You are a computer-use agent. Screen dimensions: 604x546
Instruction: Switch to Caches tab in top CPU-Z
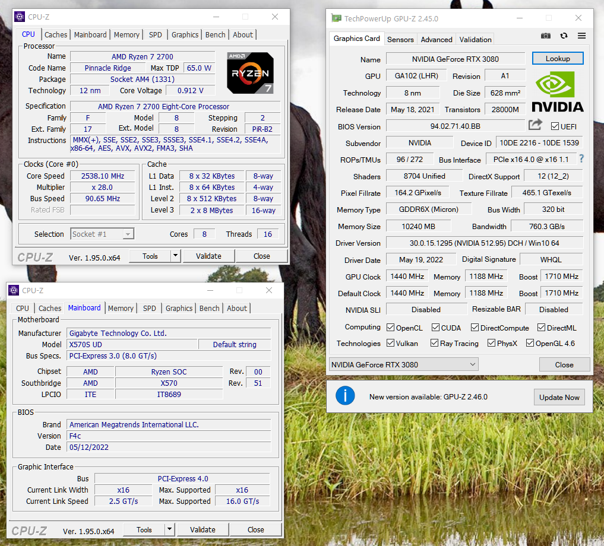click(x=55, y=34)
